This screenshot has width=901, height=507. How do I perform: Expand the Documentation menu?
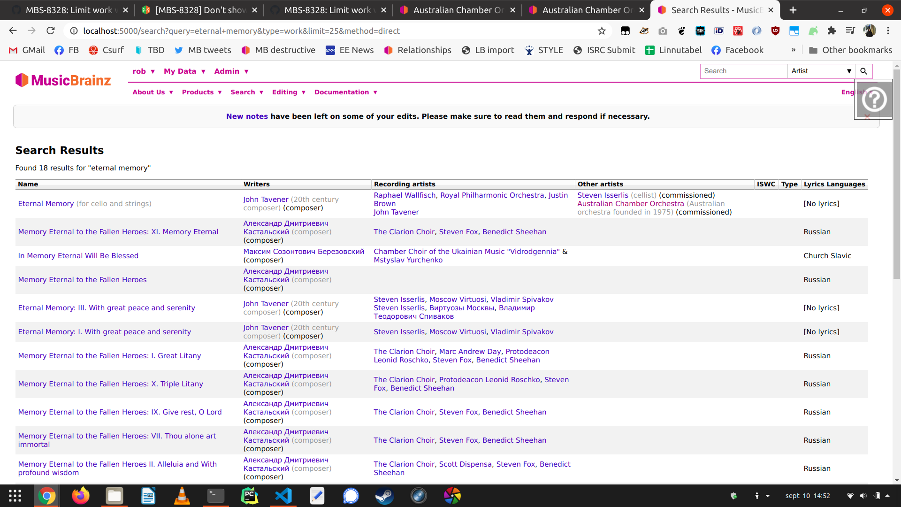pyautogui.click(x=345, y=92)
